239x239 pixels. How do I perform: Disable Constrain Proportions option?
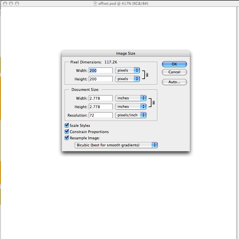pos(67,132)
